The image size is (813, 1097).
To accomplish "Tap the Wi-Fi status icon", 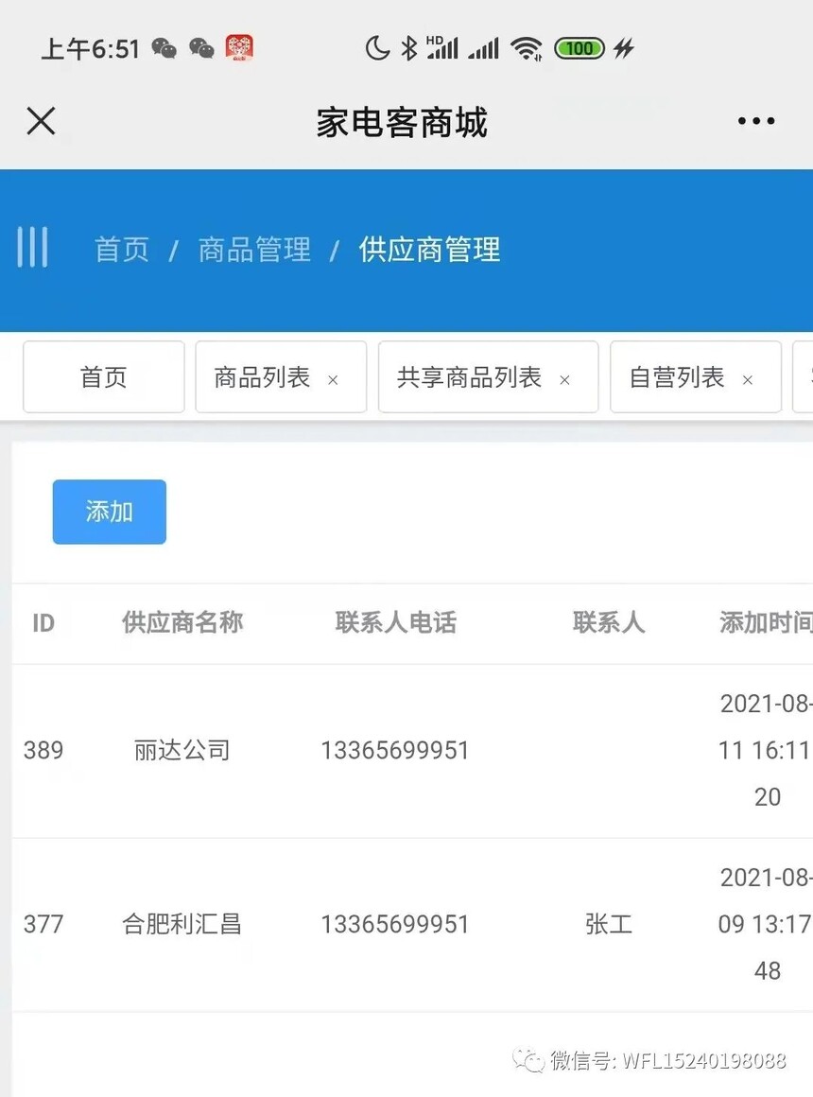I will pos(527,48).
